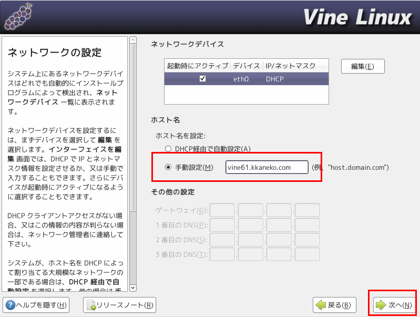Click the Vine Linux grape logo

pyautogui.click(x=18, y=17)
